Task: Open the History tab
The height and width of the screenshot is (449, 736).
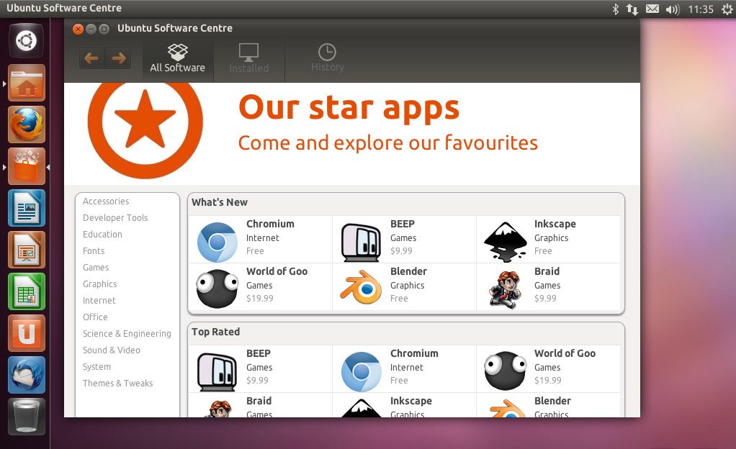Action: 327,59
